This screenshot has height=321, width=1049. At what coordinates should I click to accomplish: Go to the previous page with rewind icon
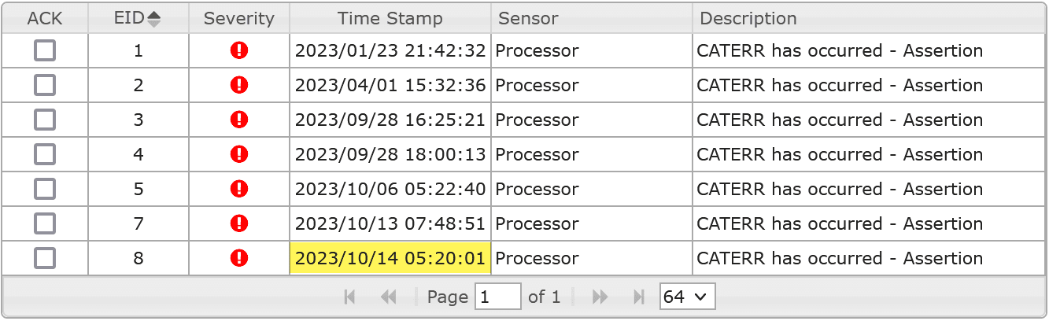(388, 297)
